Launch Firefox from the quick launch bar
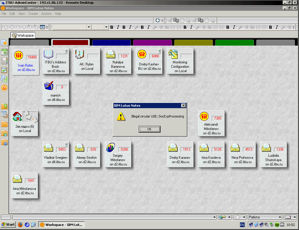The height and width of the screenshot is (230, 299). [20, 225]
